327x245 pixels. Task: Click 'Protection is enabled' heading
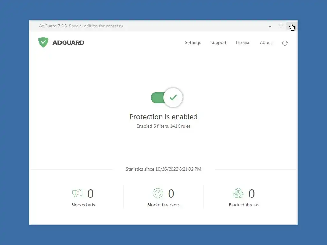click(x=163, y=117)
